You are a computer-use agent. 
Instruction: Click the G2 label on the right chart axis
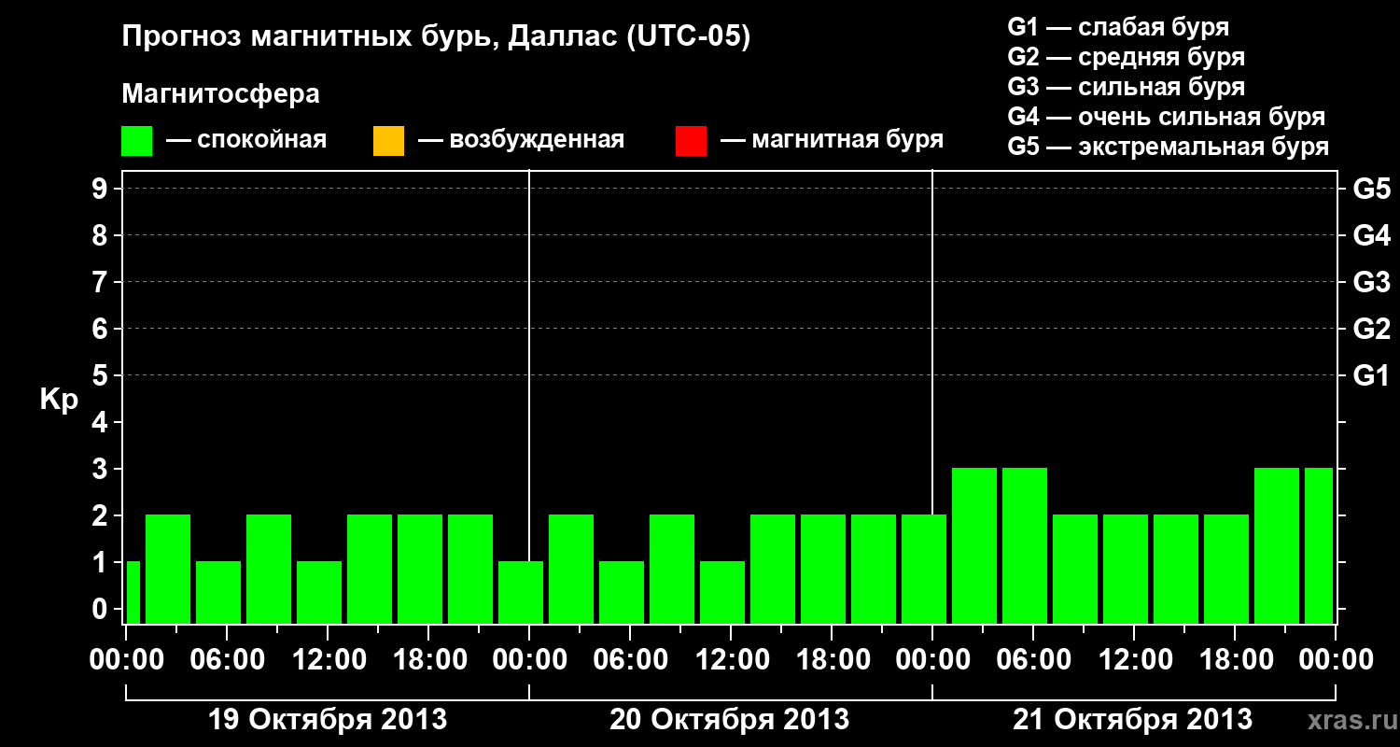click(x=1371, y=329)
